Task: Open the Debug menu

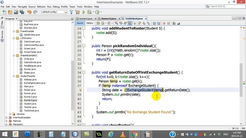Action: (x=56, y=7)
